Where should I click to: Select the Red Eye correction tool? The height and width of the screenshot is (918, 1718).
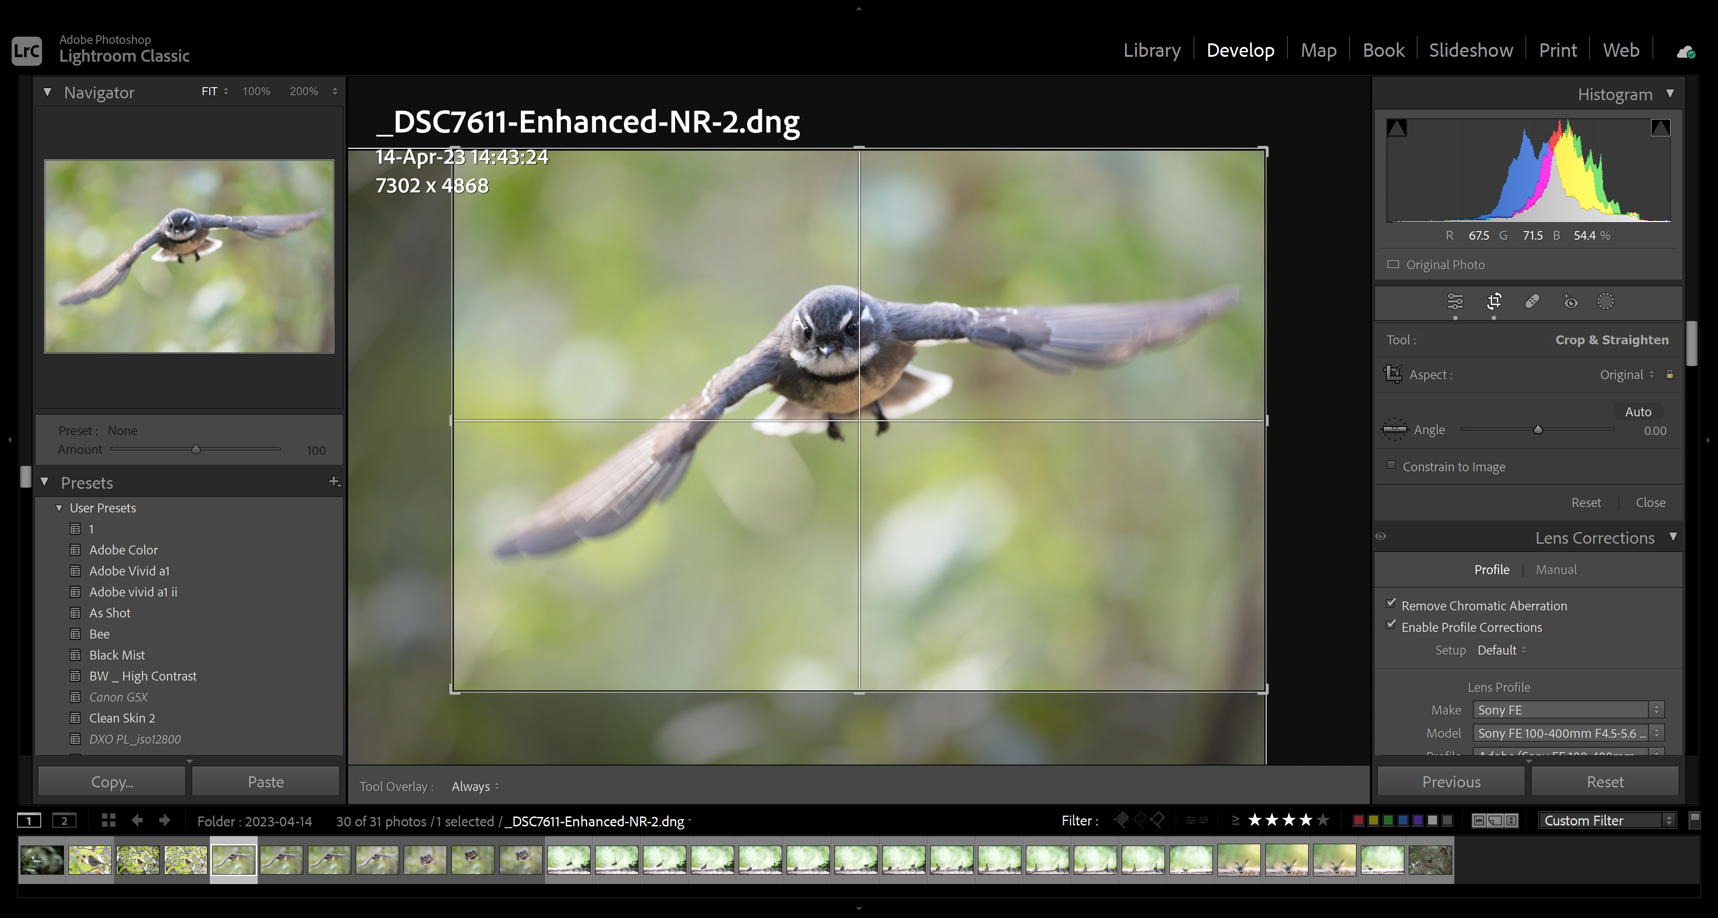tap(1570, 301)
